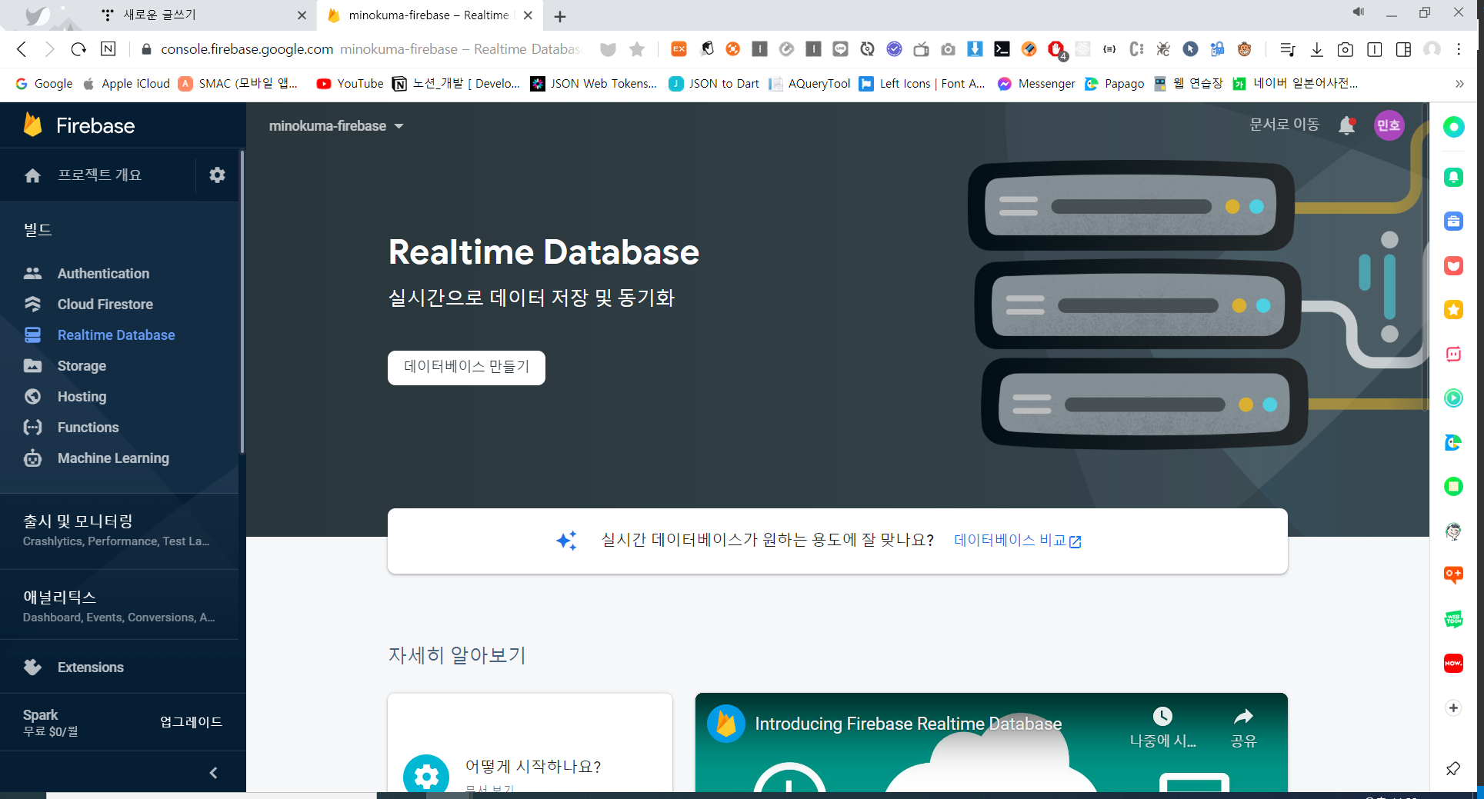Click the Hosting globe icon
The height and width of the screenshot is (799, 1484).
click(32, 397)
